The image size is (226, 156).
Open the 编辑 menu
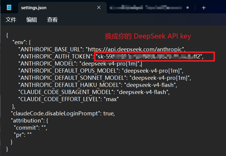pyautogui.click(x=31, y=20)
